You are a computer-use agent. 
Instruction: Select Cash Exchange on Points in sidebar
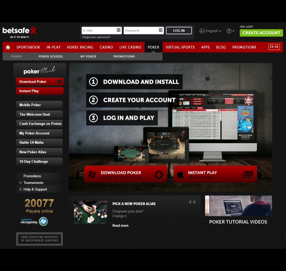tap(40, 124)
